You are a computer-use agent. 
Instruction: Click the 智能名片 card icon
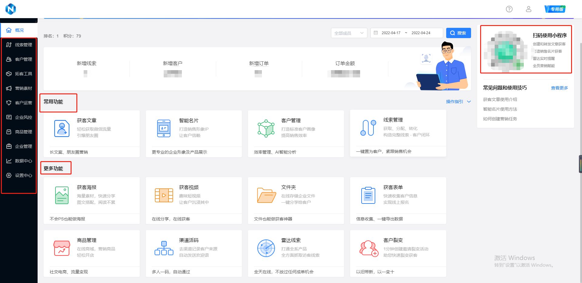(x=164, y=128)
